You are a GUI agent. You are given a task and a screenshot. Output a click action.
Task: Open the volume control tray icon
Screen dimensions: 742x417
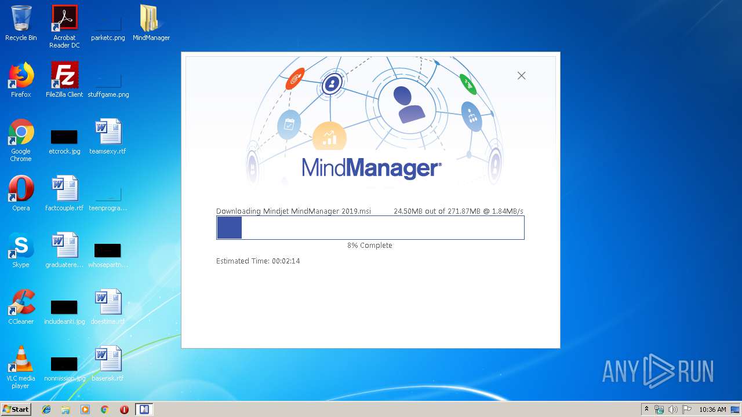(x=672, y=409)
